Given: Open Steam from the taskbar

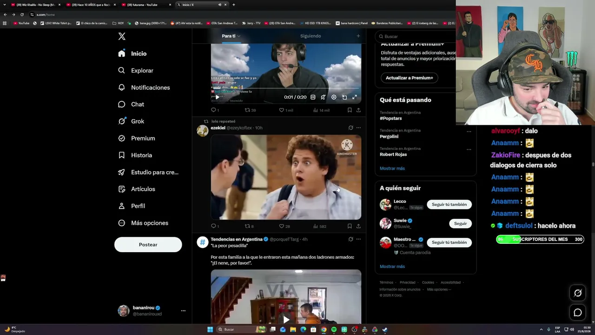Looking at the screenshot, I should (385, 329).
